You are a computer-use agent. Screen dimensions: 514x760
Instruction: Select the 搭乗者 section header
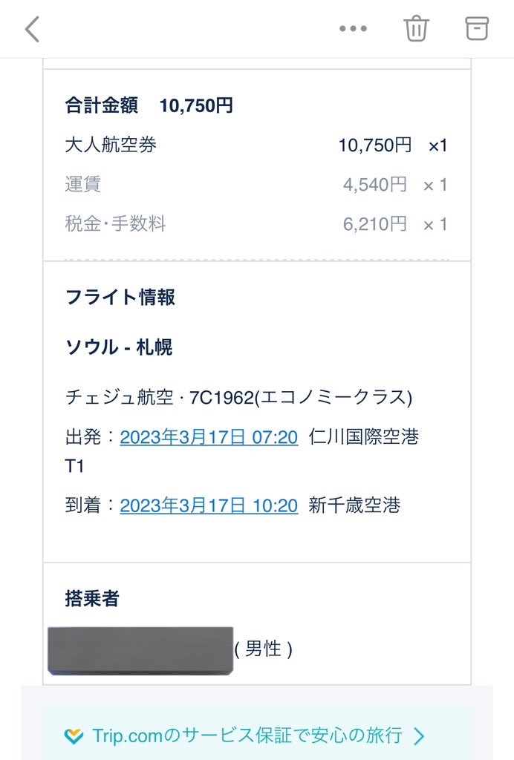(x=91, y=598)
